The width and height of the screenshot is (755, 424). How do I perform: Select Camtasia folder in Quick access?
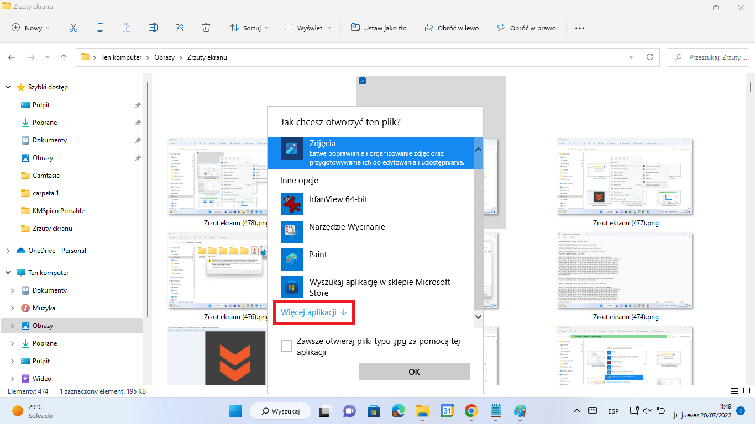(46, 176)
